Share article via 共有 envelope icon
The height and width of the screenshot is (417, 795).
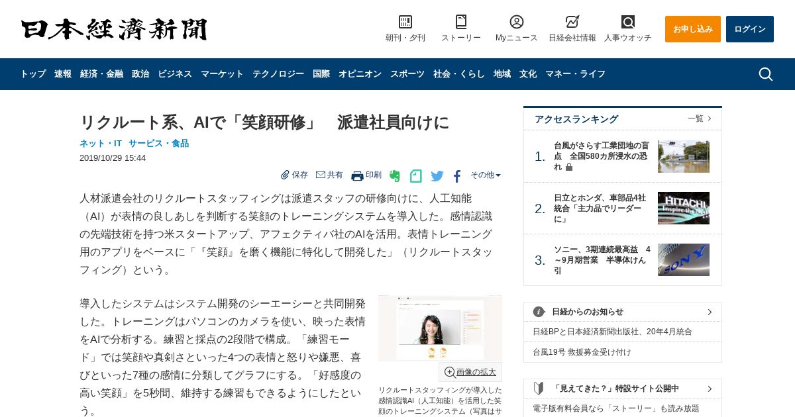(x=321, y=175)
